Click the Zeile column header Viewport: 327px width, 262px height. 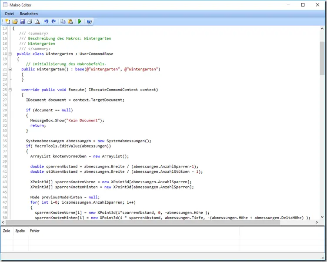coord(7,231)
